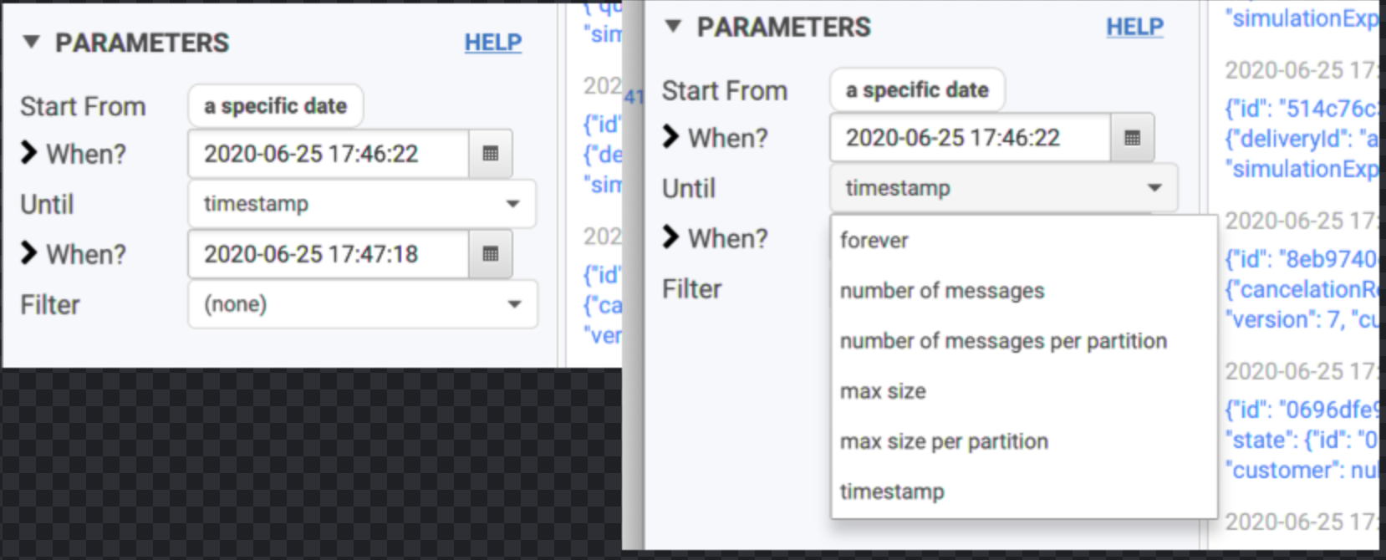Click 'Filter' label in right panel
Viewport: 1386px width, 560px height.
pos(691,288)
